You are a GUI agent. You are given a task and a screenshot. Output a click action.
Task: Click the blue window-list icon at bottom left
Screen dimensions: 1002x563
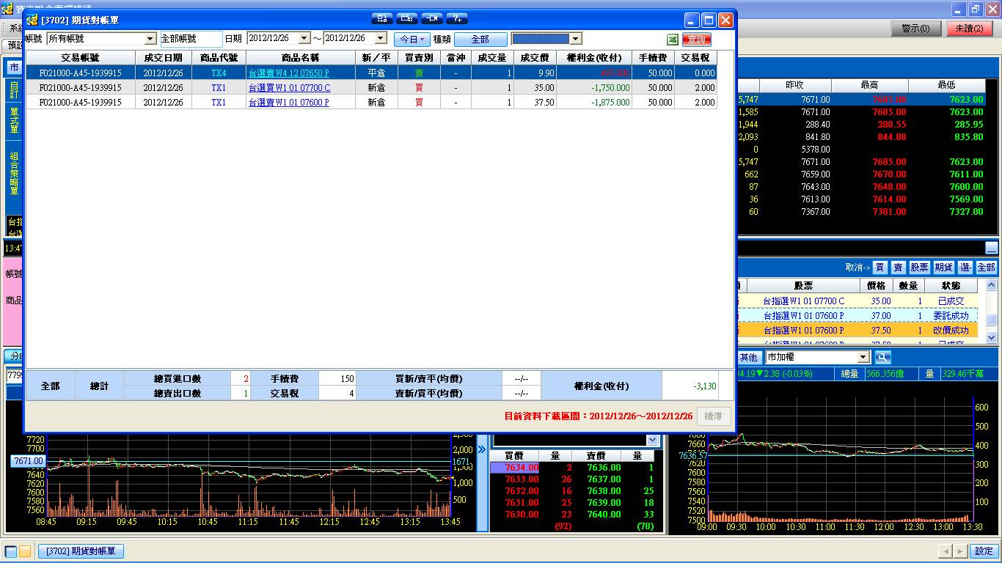(11, 551)
